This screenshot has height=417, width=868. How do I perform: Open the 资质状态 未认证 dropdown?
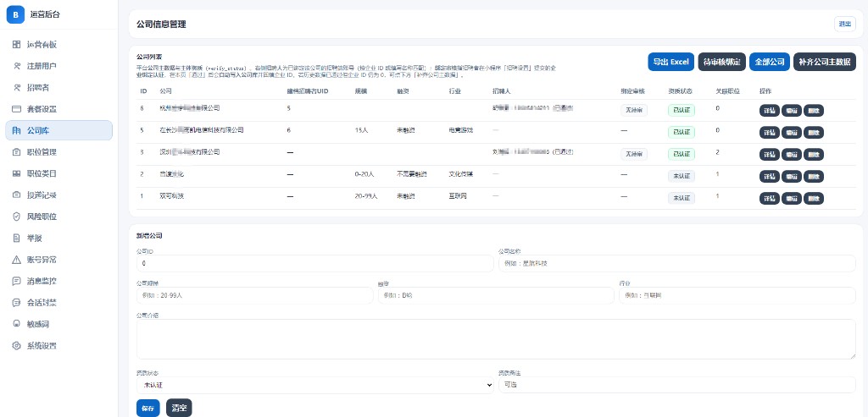point(315,385)
